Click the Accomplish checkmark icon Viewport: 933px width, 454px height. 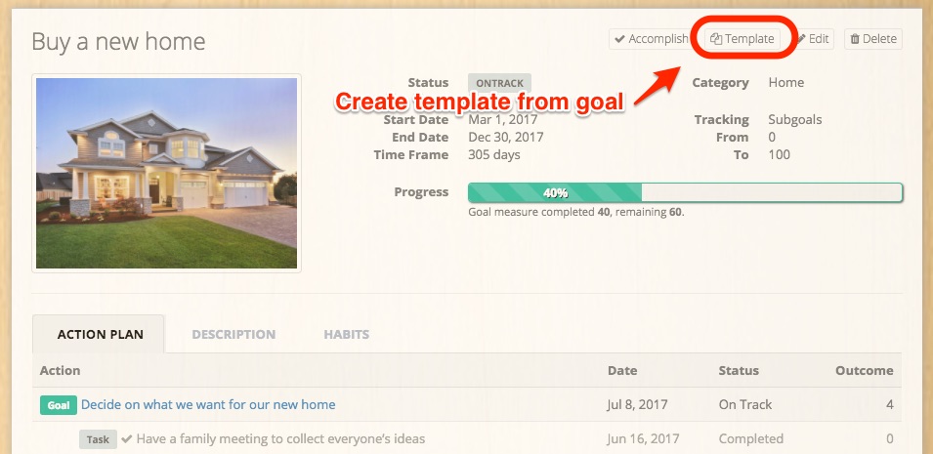point(620,39)
